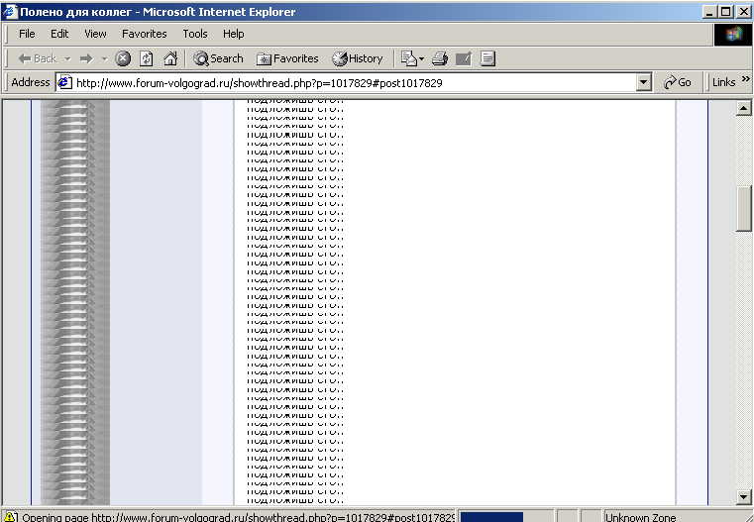Open the Edit menu
The image size is (754, 522).
tap(59, 34)
